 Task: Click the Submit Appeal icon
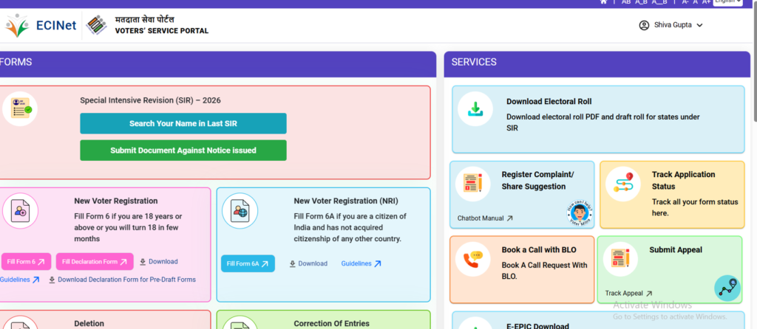point(619,258)
